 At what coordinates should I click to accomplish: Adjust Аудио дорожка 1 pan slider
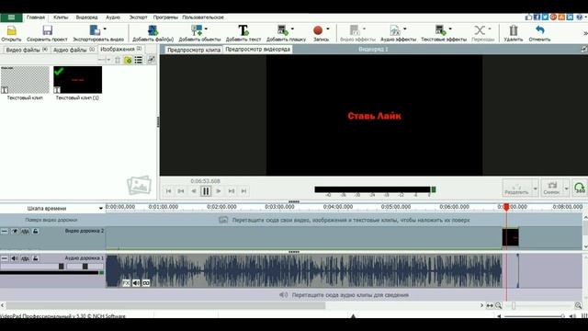tap(85, 267)
